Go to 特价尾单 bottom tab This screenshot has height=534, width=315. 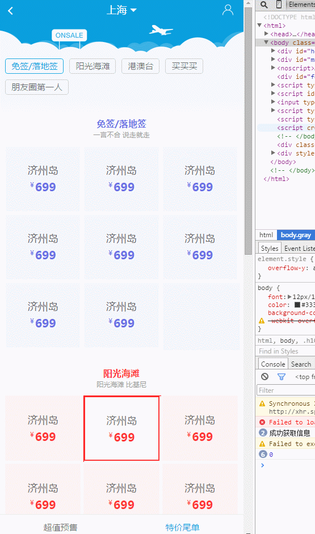[x=183, y=528]
